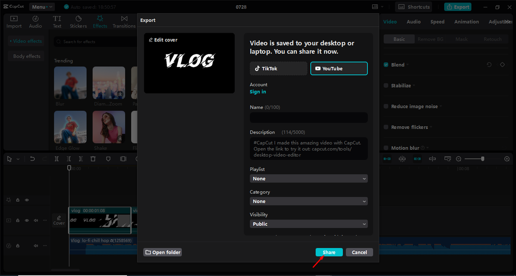Open the Menu dropdown in title bar

42,7
